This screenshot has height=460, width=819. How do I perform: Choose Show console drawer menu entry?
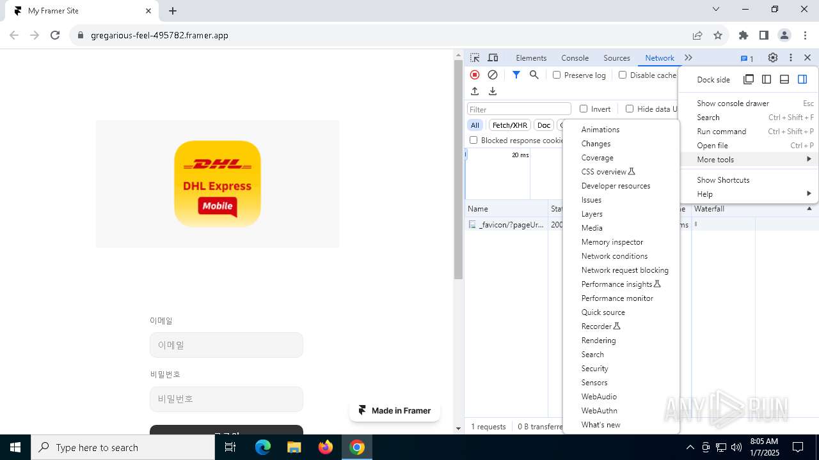749,103
